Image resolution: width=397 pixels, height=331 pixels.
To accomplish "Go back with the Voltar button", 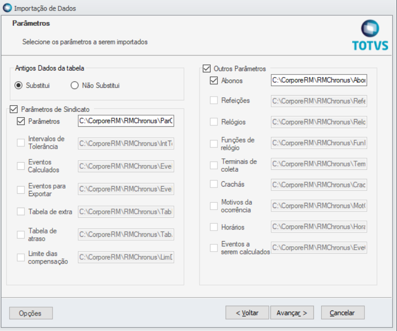I will [247, 313].
